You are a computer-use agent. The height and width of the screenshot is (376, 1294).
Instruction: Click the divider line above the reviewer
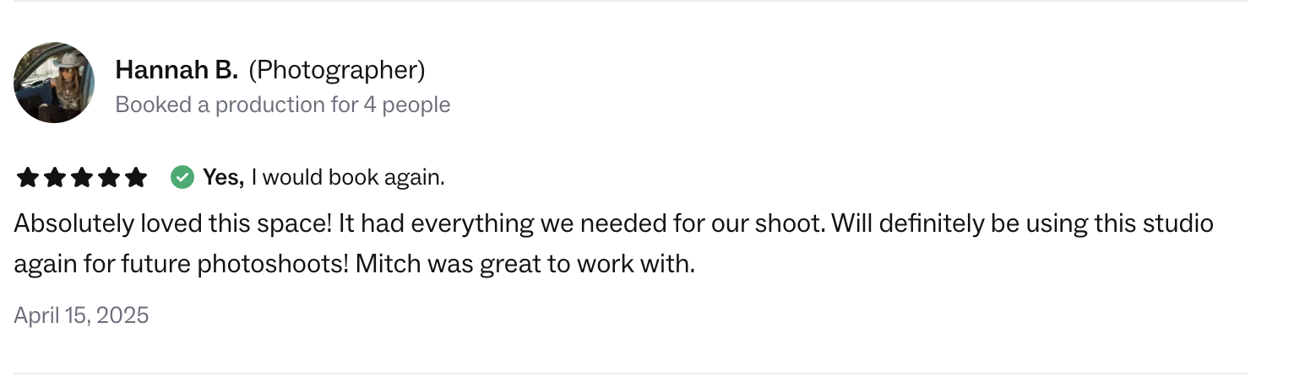[630, 2]
